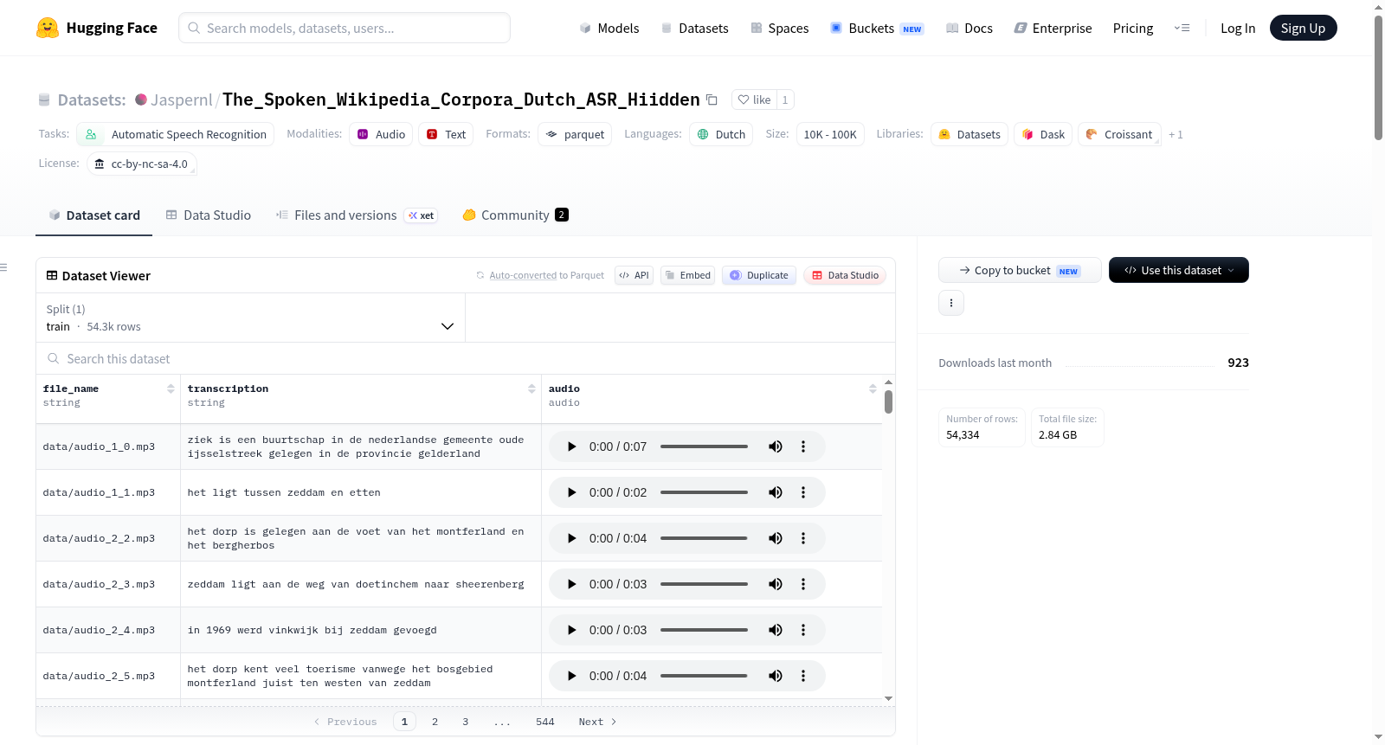Play audio for data/audio_1_0.mp3
Image resolution: width=1385 pixels, height=745 pixels.
point(571,446)
